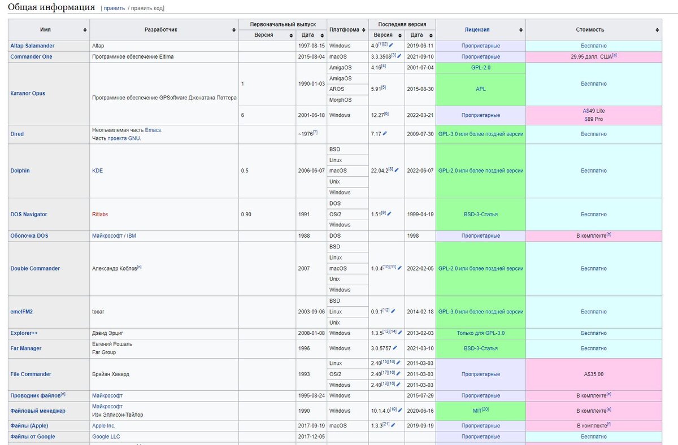Follow the Google LLC developer link

(x=106, y=437)
